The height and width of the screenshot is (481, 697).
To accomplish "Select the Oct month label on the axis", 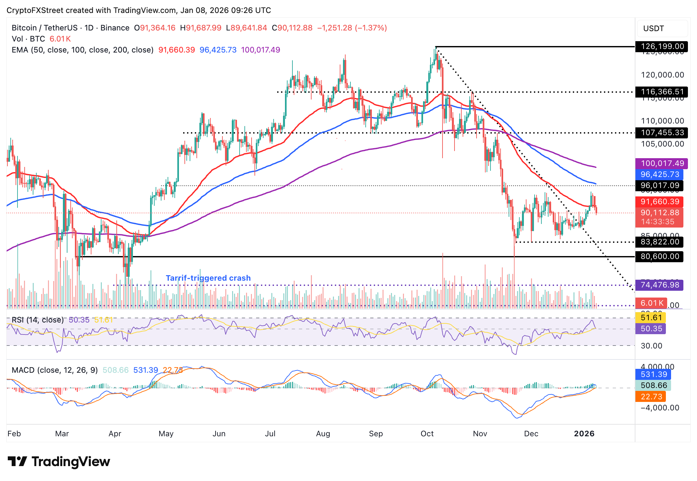I will 427,433.
